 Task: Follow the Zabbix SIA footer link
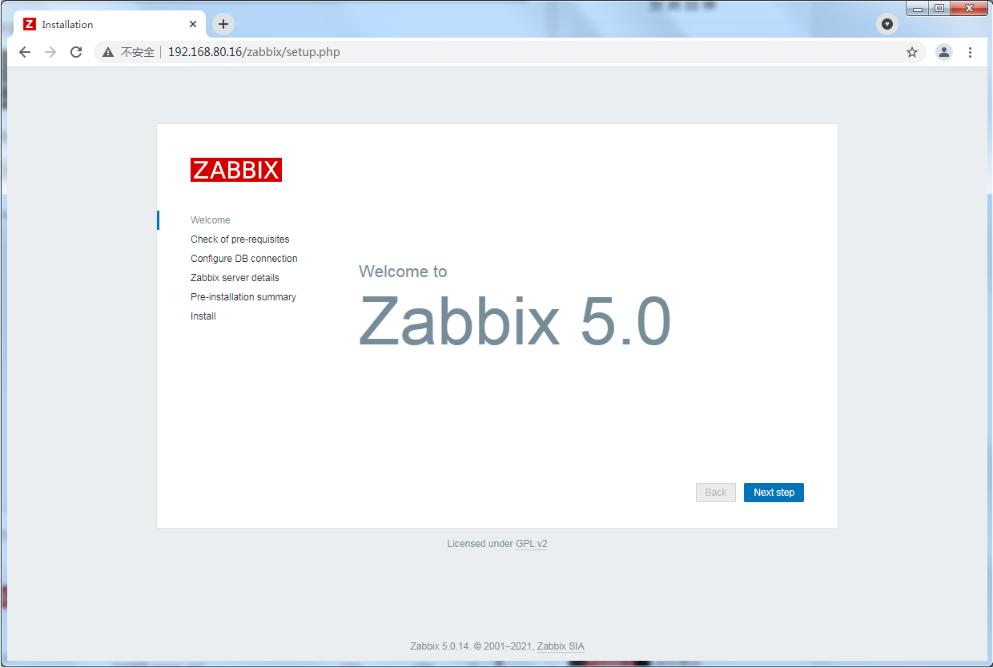(561, 646)
